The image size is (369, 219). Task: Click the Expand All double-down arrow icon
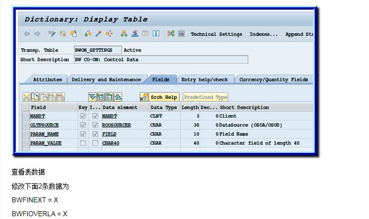click(x=92, y=97)
